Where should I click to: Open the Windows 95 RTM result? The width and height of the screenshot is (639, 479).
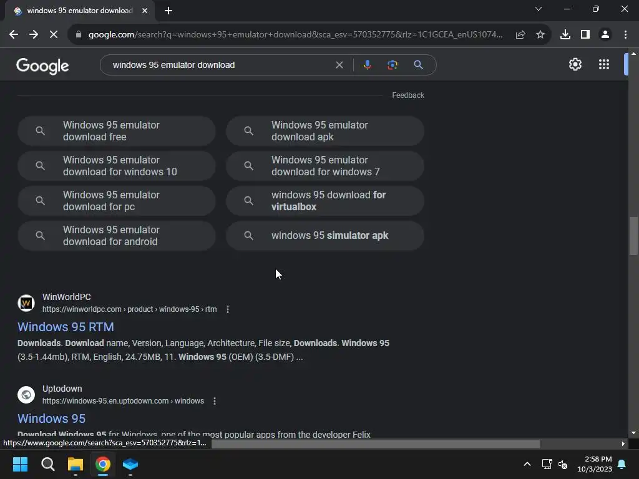(x=66, y=327)
